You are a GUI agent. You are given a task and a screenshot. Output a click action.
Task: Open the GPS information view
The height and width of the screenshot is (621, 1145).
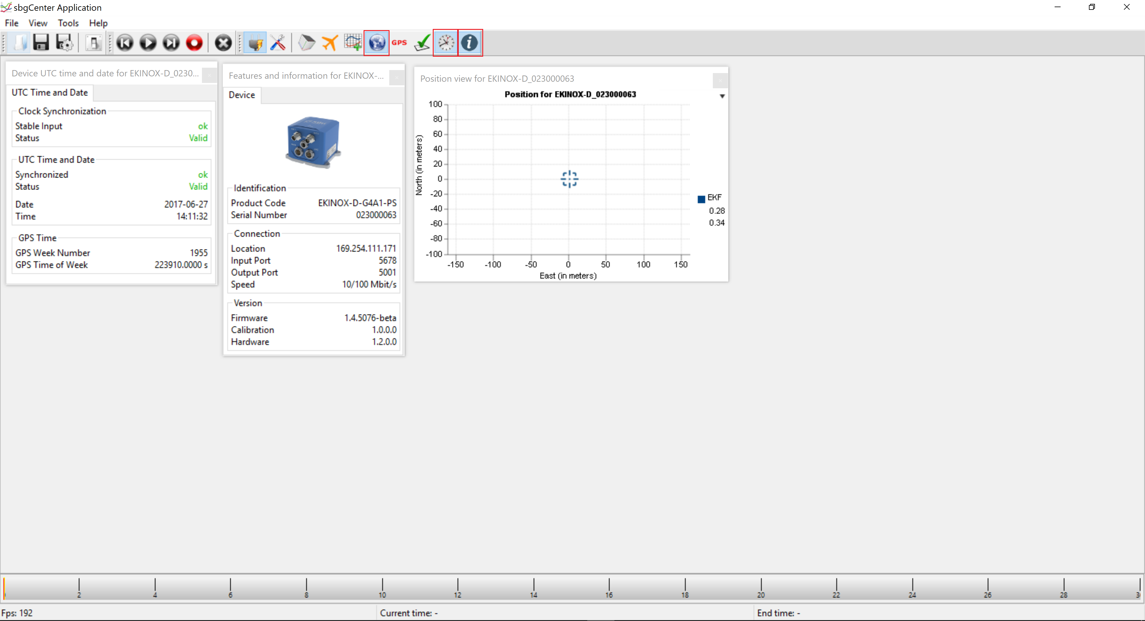click(399, 43)
